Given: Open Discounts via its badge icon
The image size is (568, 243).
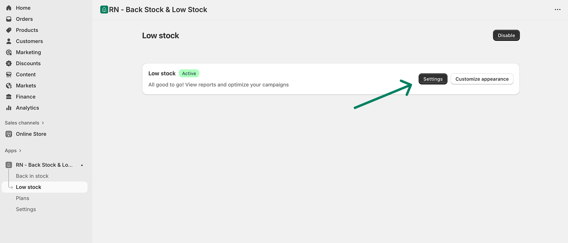Looking at the screenshot, I should click(9, 63).
